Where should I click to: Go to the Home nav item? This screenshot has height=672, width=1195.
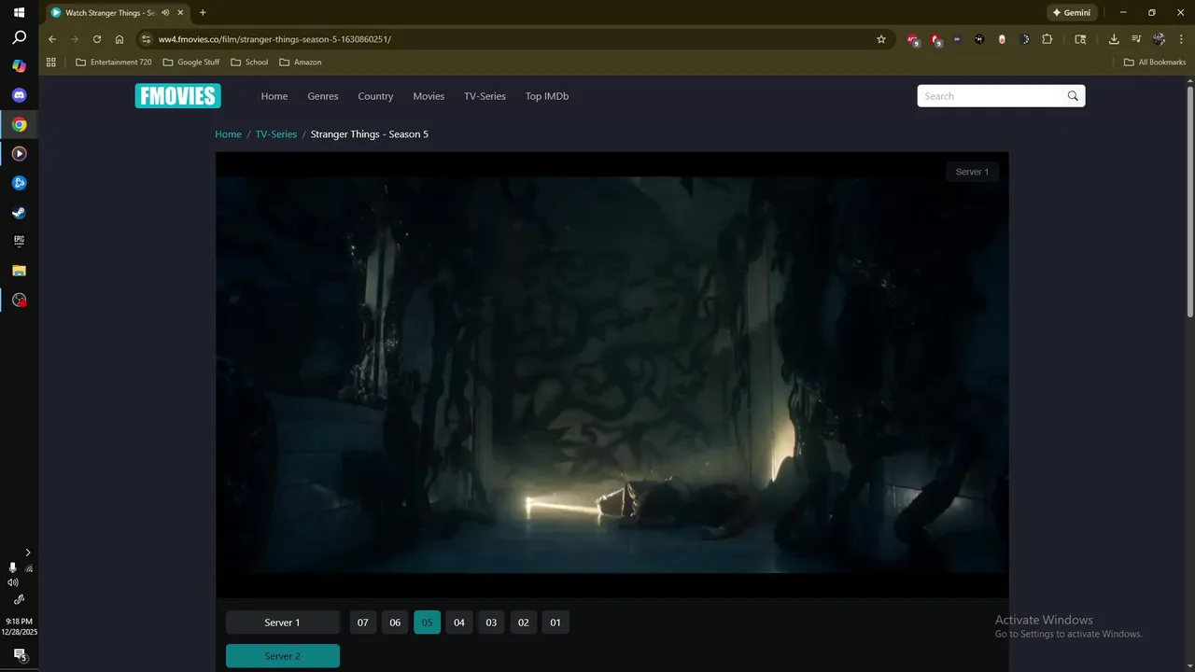274,96
